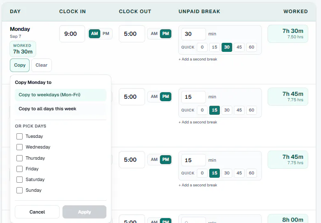Image resolution: width=321 pixels, height=223 pixels.
Task: Pick highlighted quick break 30 for Monday
Action: (226, 47)
